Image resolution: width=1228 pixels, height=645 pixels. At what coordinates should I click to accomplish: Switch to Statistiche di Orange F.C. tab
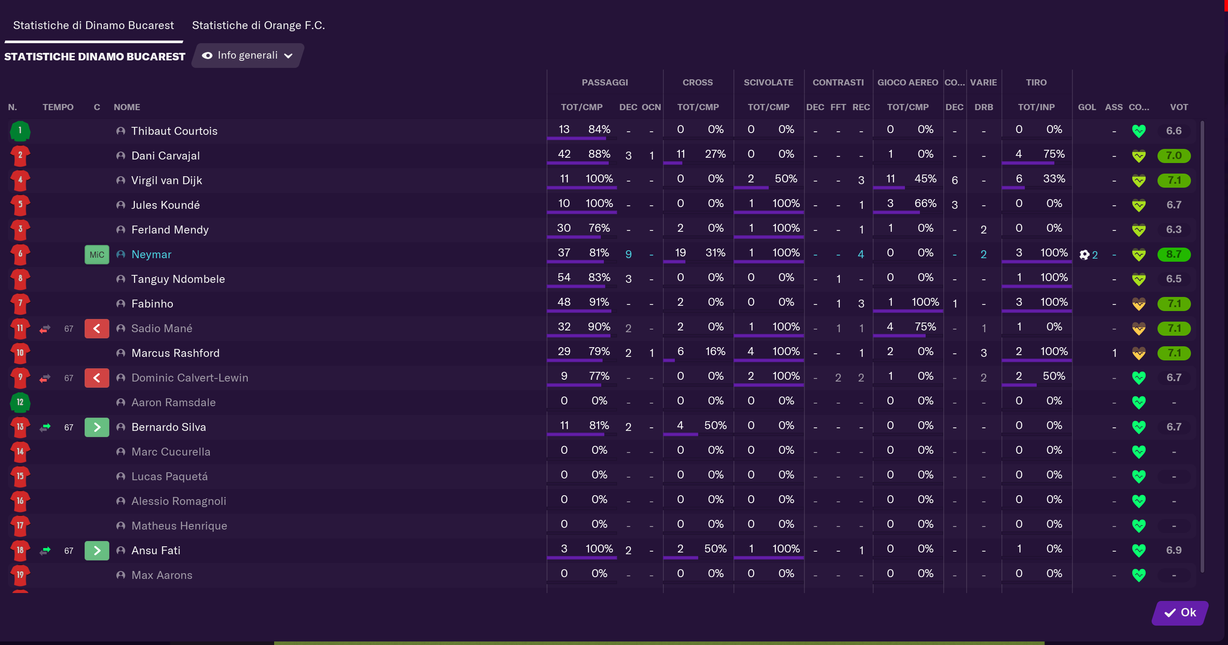(x=258, y=25)
